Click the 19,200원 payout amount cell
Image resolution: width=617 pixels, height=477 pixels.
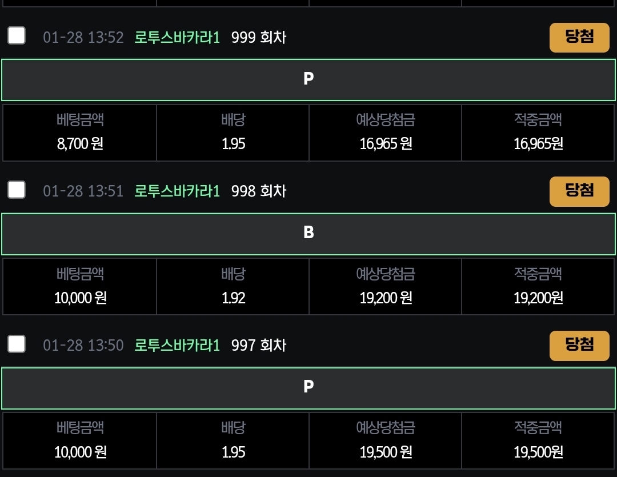538,287
